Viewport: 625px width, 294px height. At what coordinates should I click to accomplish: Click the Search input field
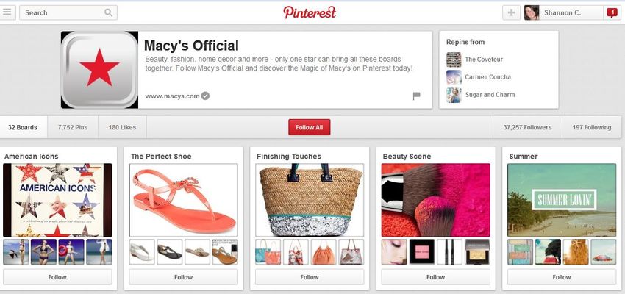pos(68,12)
